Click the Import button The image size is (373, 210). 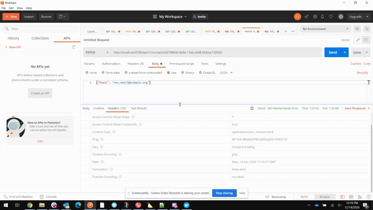pos(29,17)
